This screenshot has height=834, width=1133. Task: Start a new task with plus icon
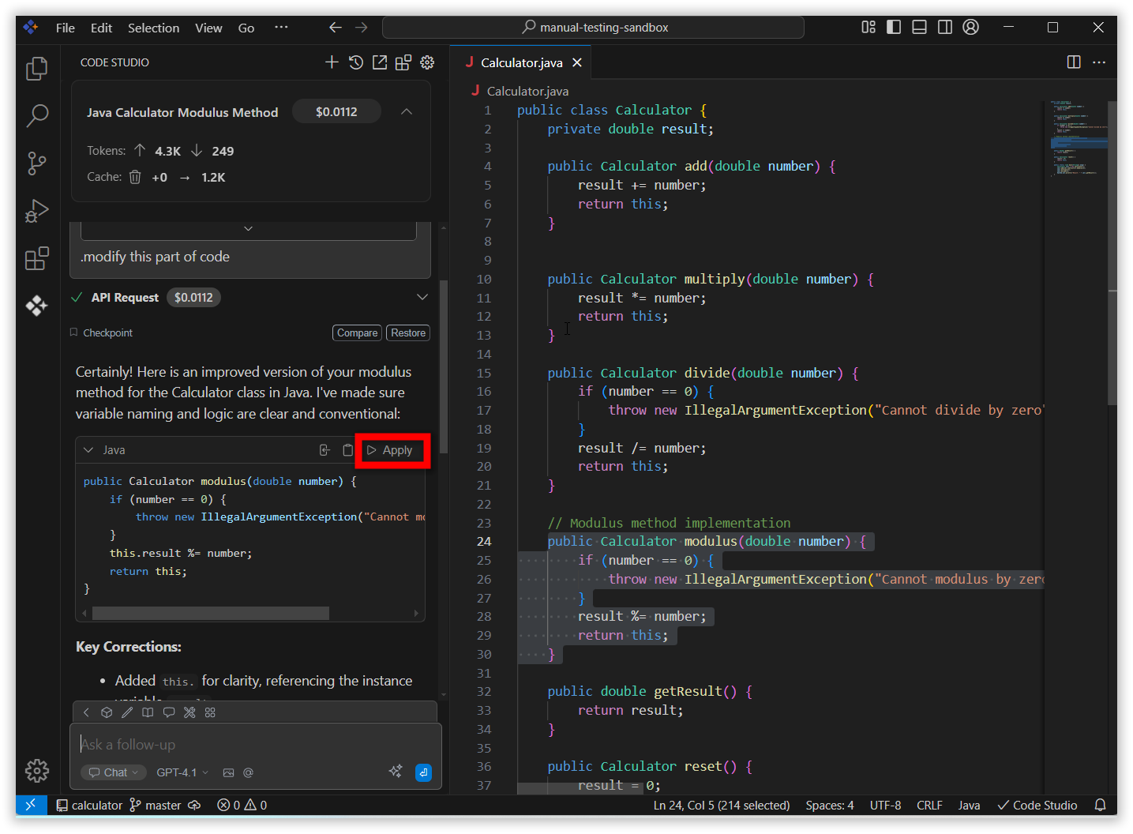point(332,62)
